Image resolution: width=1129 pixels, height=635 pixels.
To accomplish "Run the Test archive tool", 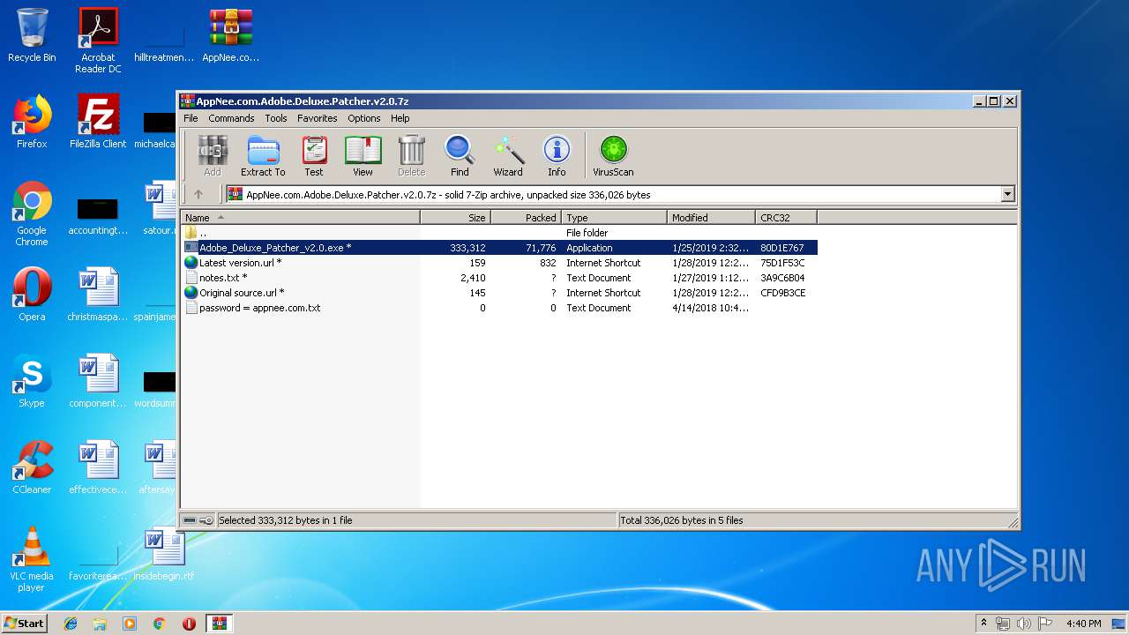I will click(x=314, y=156).
